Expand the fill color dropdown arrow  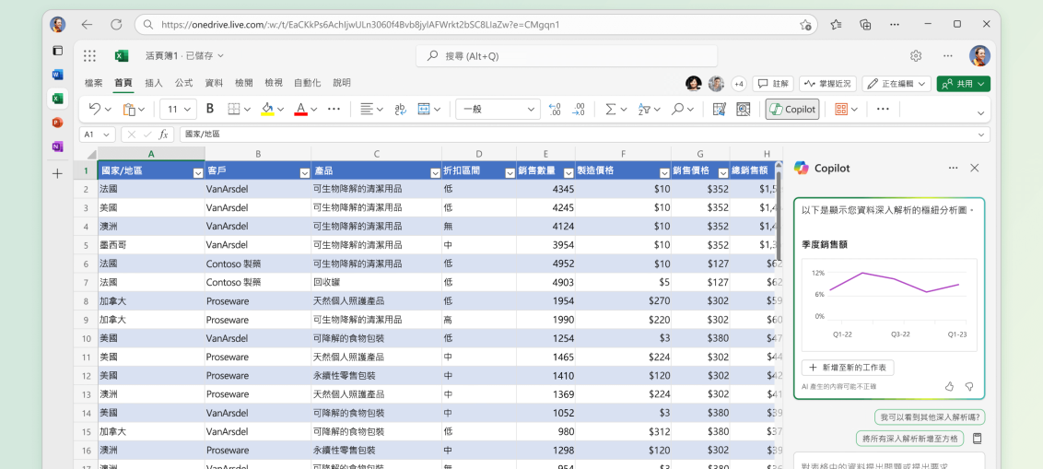[x=281, y=110]
